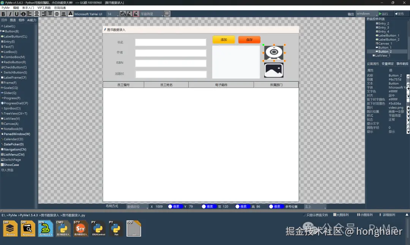Viewport: 410px width, 245px height.
Task: Click the 咨询沟通 menu item
Action: 60,8
